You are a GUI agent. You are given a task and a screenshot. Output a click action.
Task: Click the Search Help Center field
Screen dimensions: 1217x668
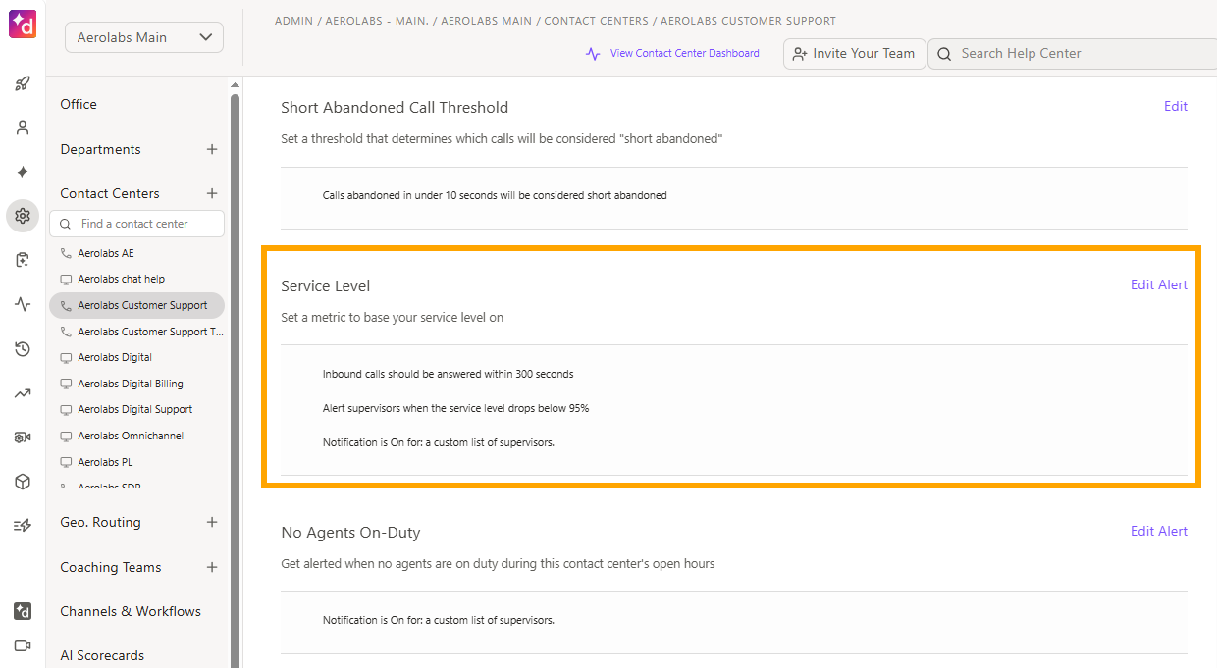(x=1073, y=54)
